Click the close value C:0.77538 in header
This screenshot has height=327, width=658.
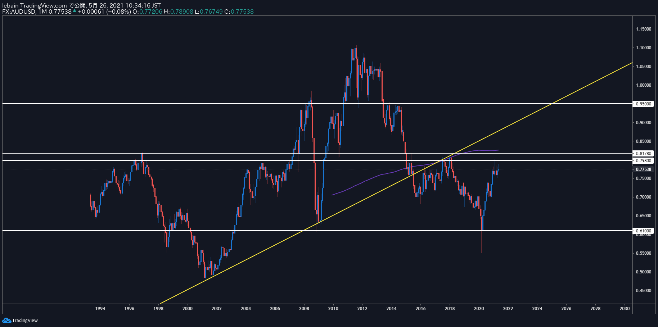click(x=239, y=12)
